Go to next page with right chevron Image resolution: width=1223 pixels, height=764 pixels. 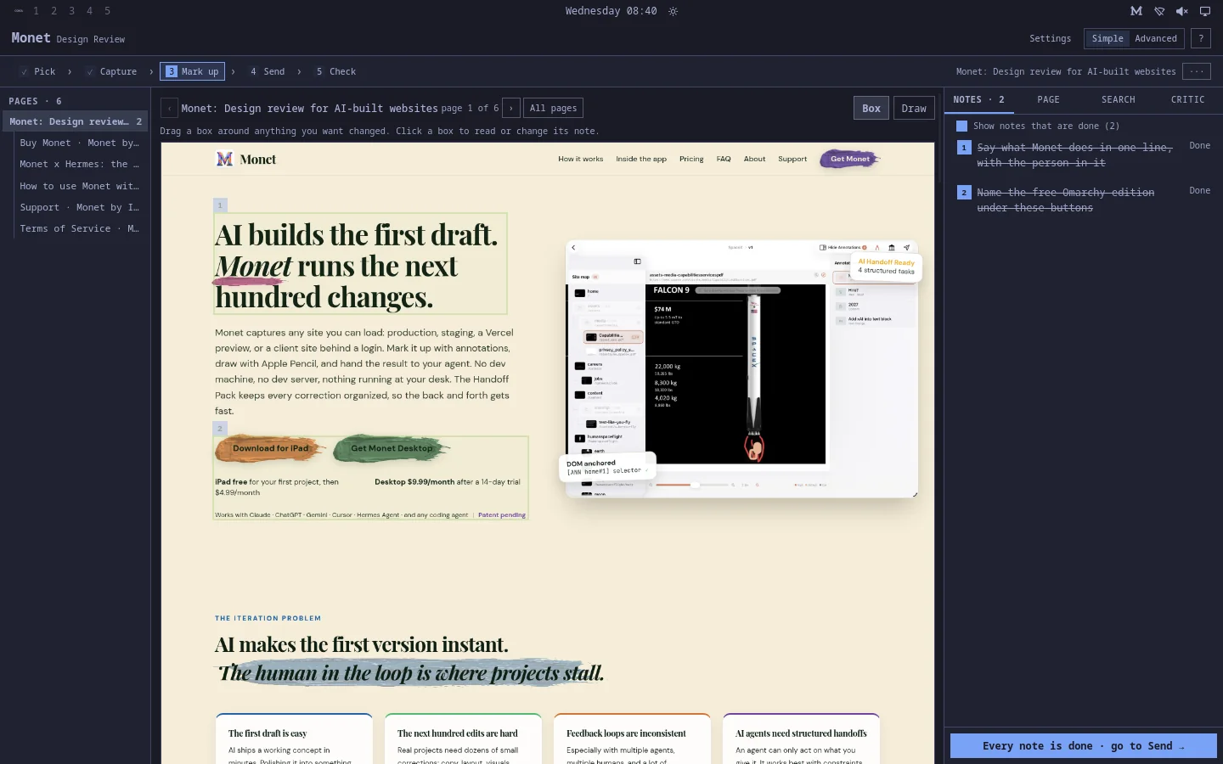[511, 108]
